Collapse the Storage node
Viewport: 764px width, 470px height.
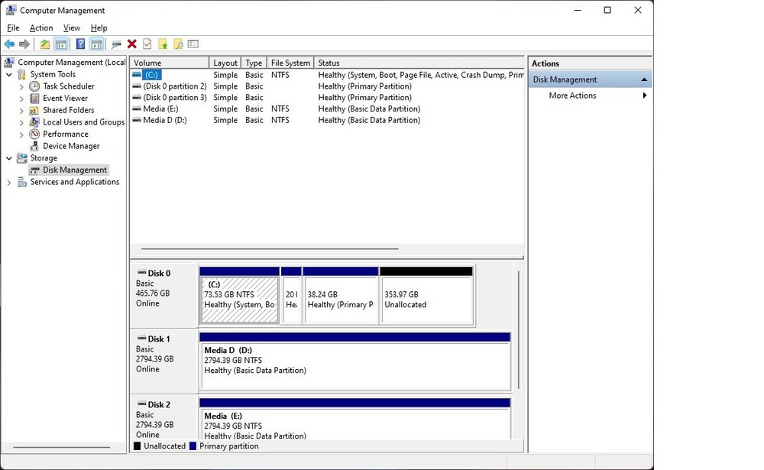8,157
